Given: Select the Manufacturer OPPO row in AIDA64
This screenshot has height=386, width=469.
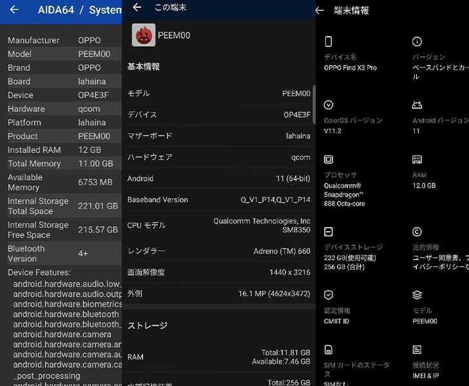Looking at the screenshot, I should coord(64,41).
